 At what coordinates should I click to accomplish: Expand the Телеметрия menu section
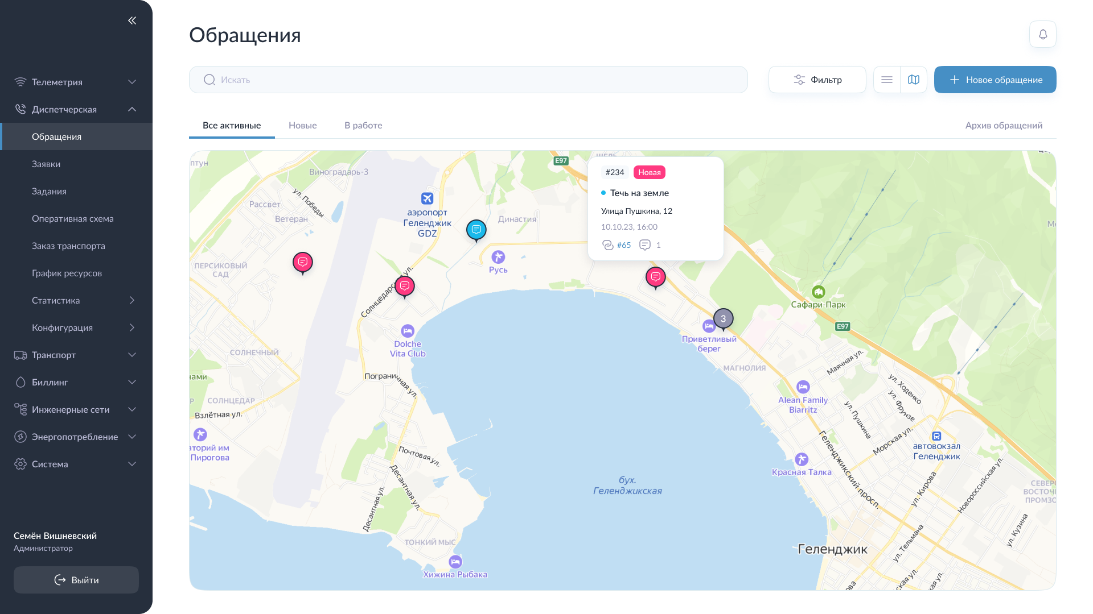(76, 82)
